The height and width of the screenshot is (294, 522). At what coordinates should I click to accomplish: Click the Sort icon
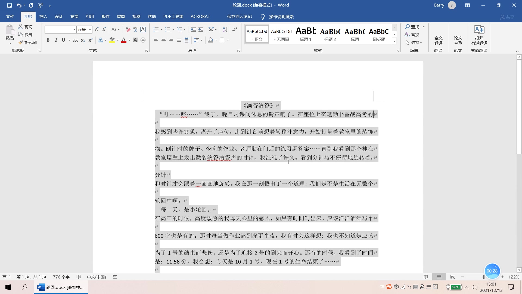pyautogui.click(x=225, y=29)
